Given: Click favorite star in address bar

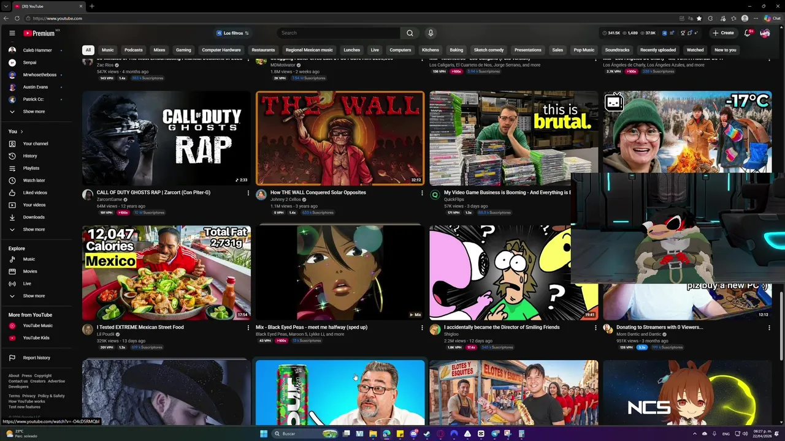Looking at the screenshot, I should tap(699, 18).
